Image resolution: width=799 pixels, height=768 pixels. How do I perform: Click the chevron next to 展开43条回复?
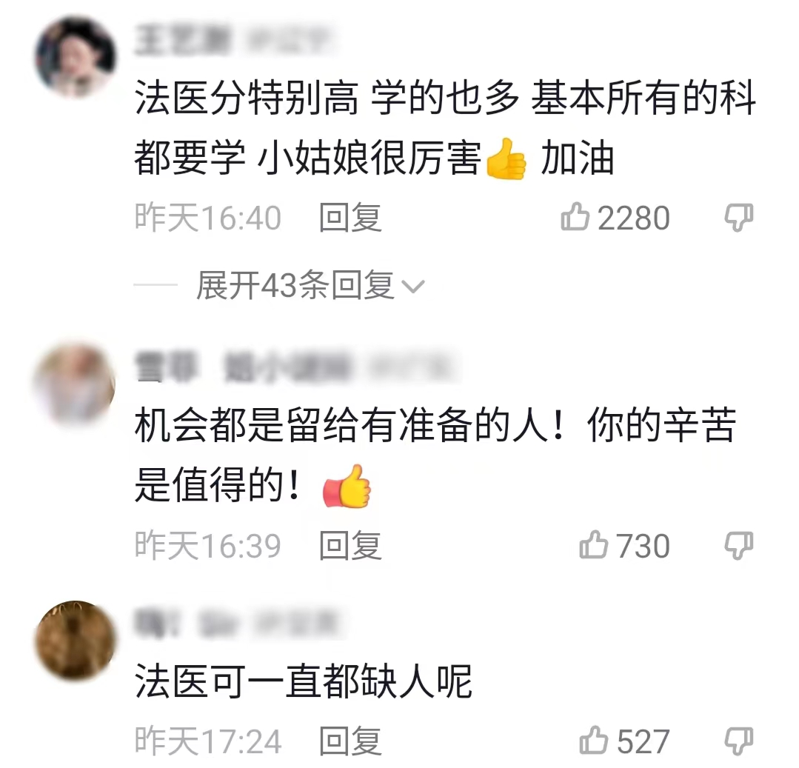coord(413,287)
